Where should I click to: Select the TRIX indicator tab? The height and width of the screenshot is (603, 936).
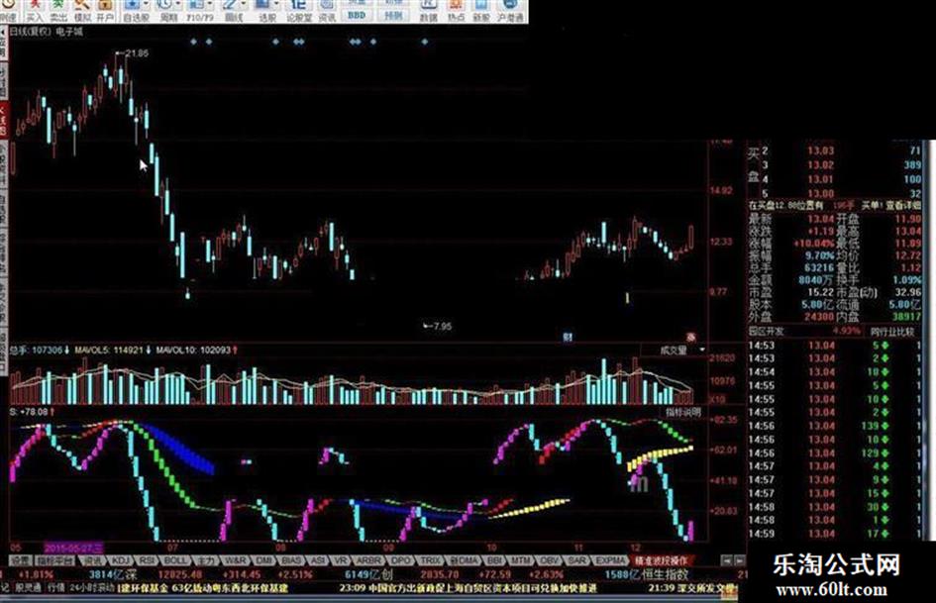(430, 560)
